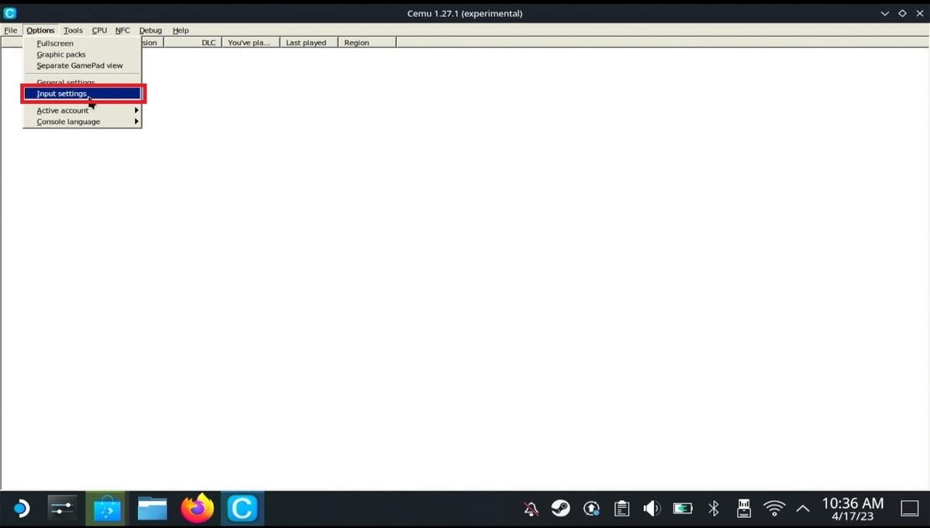Launch the Discover store from taskbar
Viewport: 930px width, 528px height.
tap(107, 509)
